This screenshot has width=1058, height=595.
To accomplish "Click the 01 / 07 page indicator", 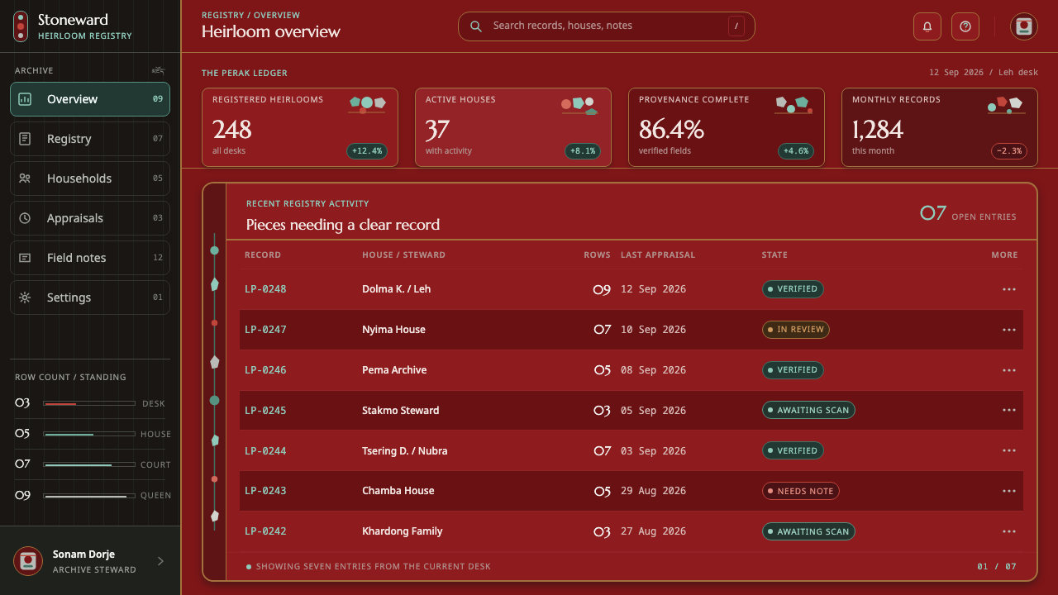I will [x=997, y=567].
